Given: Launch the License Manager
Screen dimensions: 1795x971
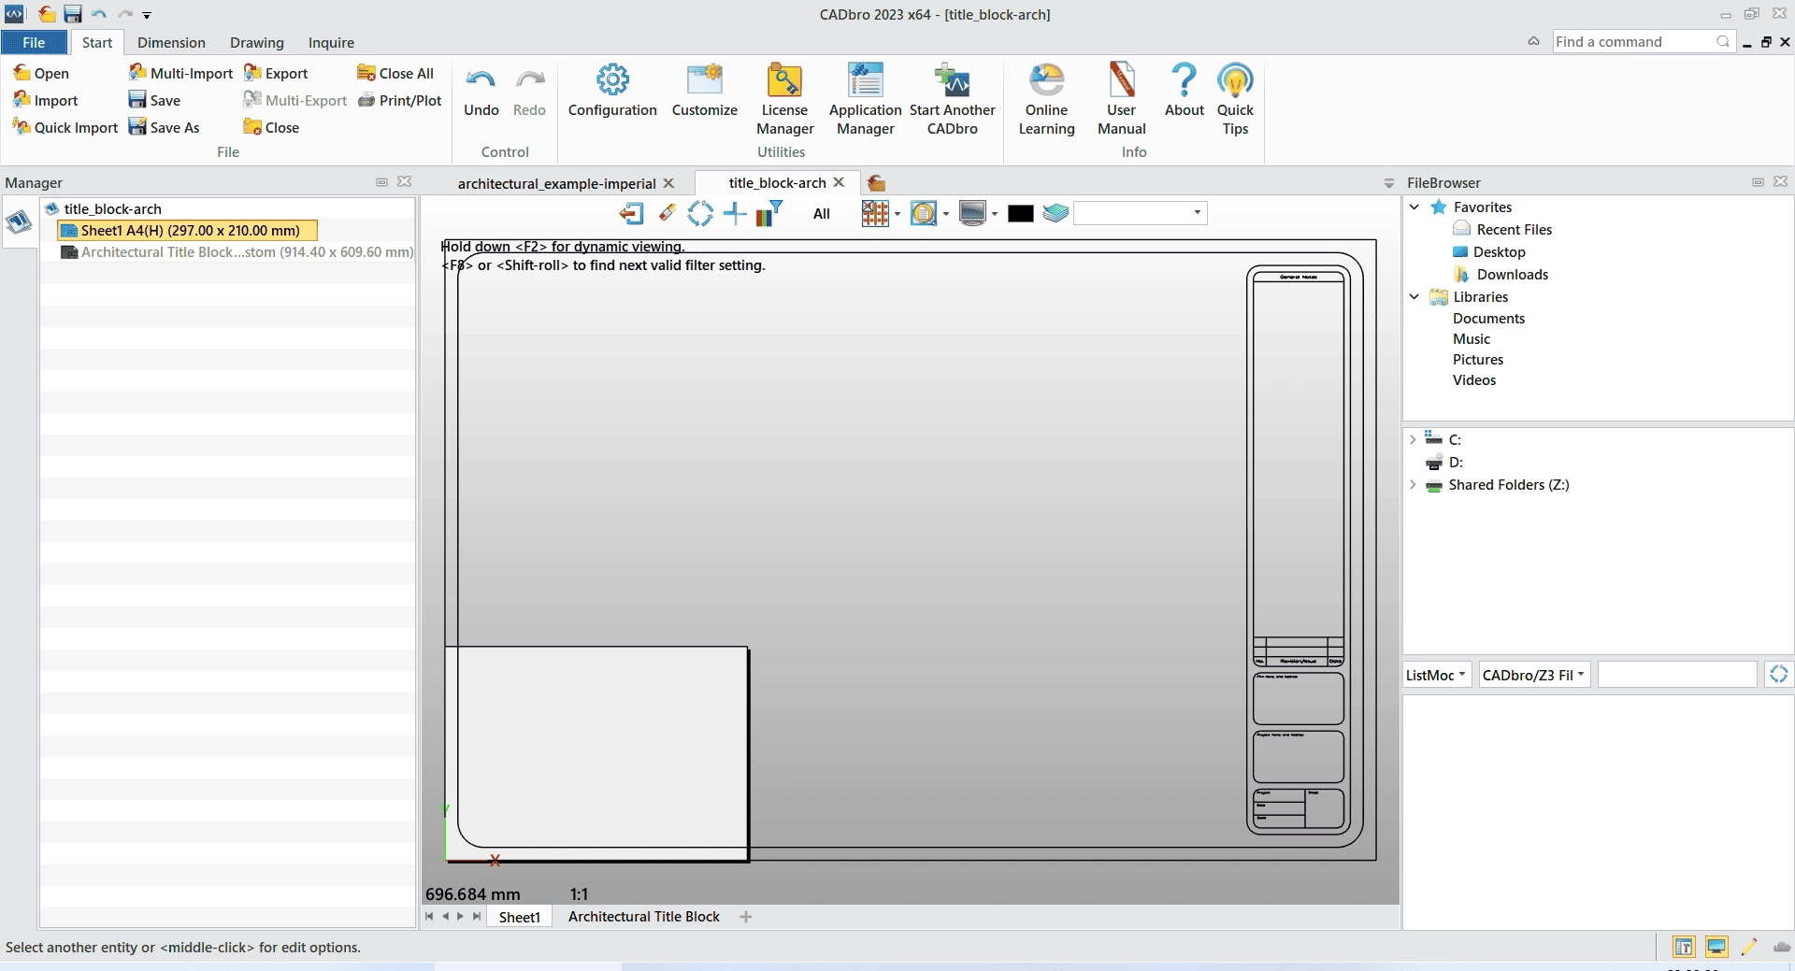Looking at the screenshot, I should coord(784,99).
